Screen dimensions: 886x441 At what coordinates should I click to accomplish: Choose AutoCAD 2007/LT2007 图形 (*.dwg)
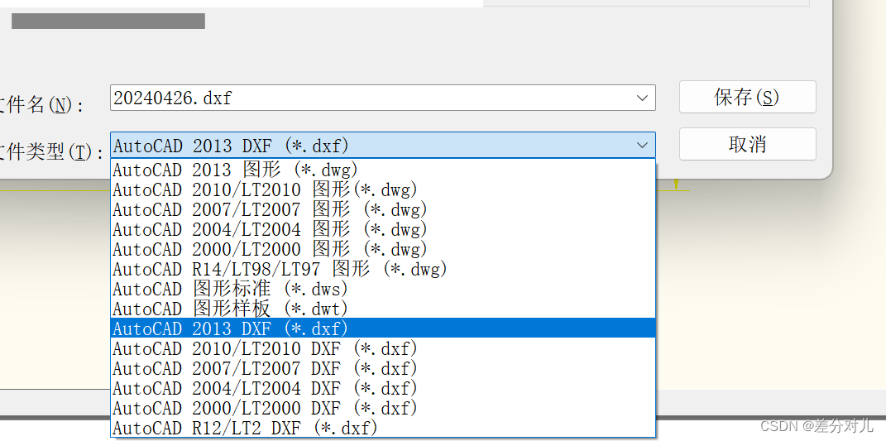point(383,209)
